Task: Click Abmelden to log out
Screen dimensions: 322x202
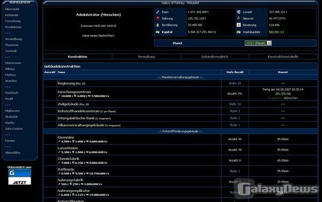Action: coord(13,153)
